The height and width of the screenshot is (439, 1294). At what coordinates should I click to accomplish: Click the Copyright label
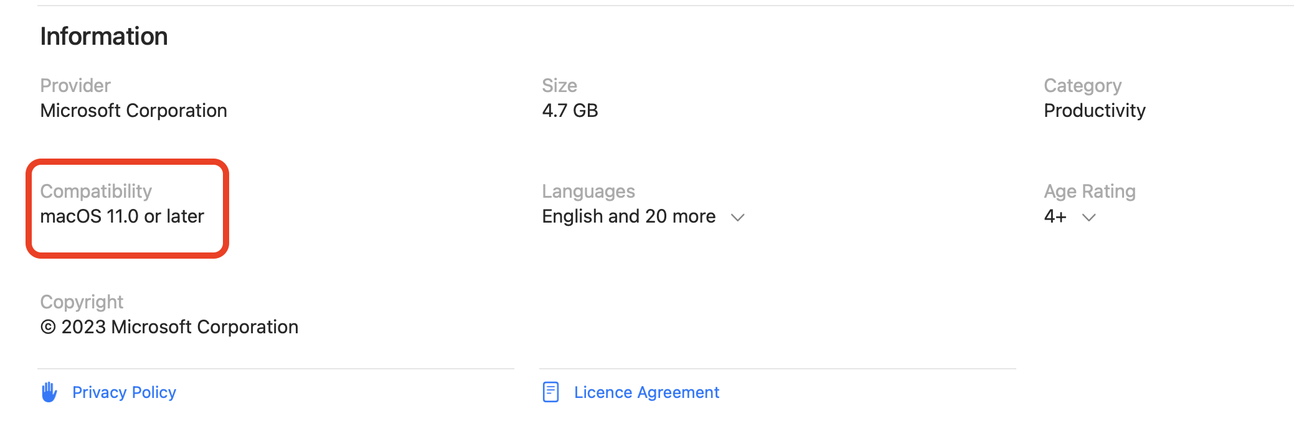click(x=82, y=302)
